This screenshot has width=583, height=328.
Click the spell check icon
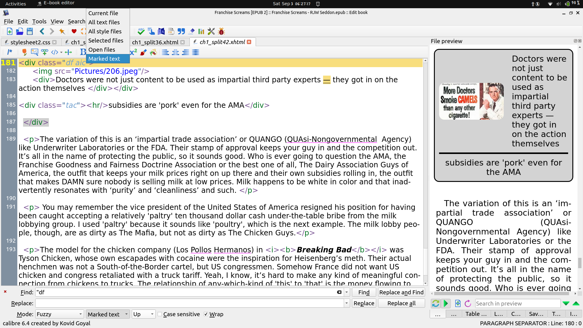tap(141, 31)
